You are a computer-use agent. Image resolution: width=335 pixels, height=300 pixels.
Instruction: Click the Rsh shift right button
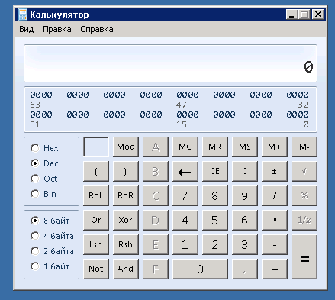pos(126,244)
